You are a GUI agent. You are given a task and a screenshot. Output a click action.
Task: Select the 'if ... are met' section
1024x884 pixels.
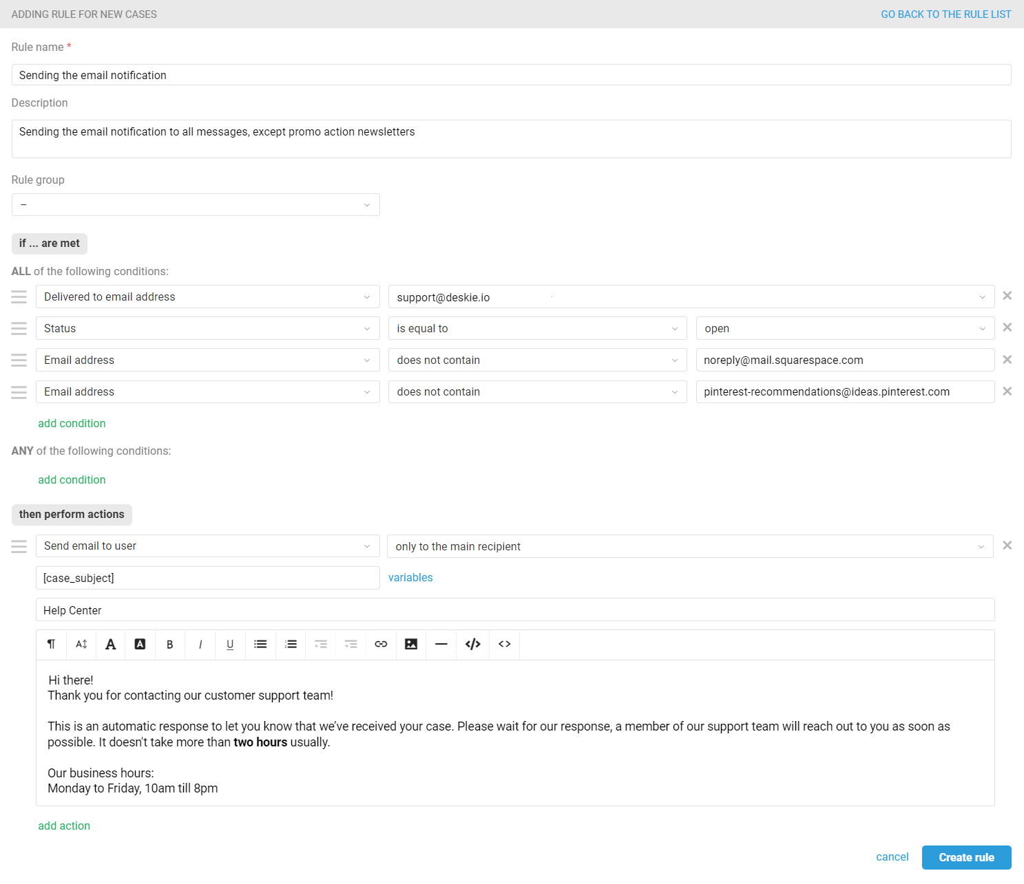click(x=49, y=243)
